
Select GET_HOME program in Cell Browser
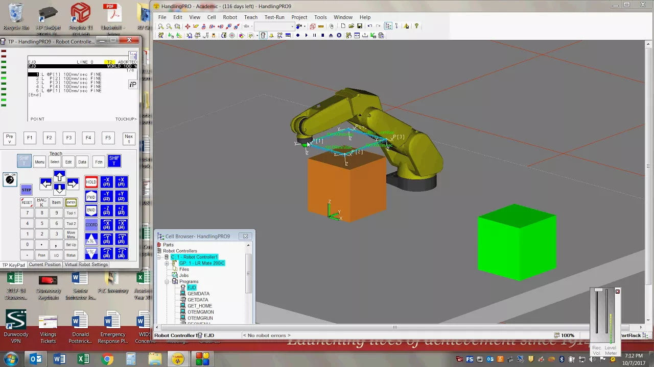tap(199, 306)
